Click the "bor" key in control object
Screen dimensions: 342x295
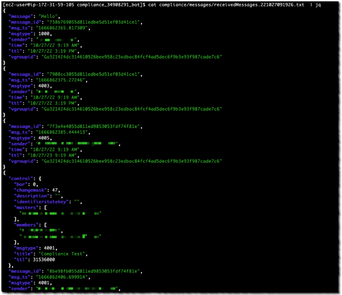[x=20, y=184]
